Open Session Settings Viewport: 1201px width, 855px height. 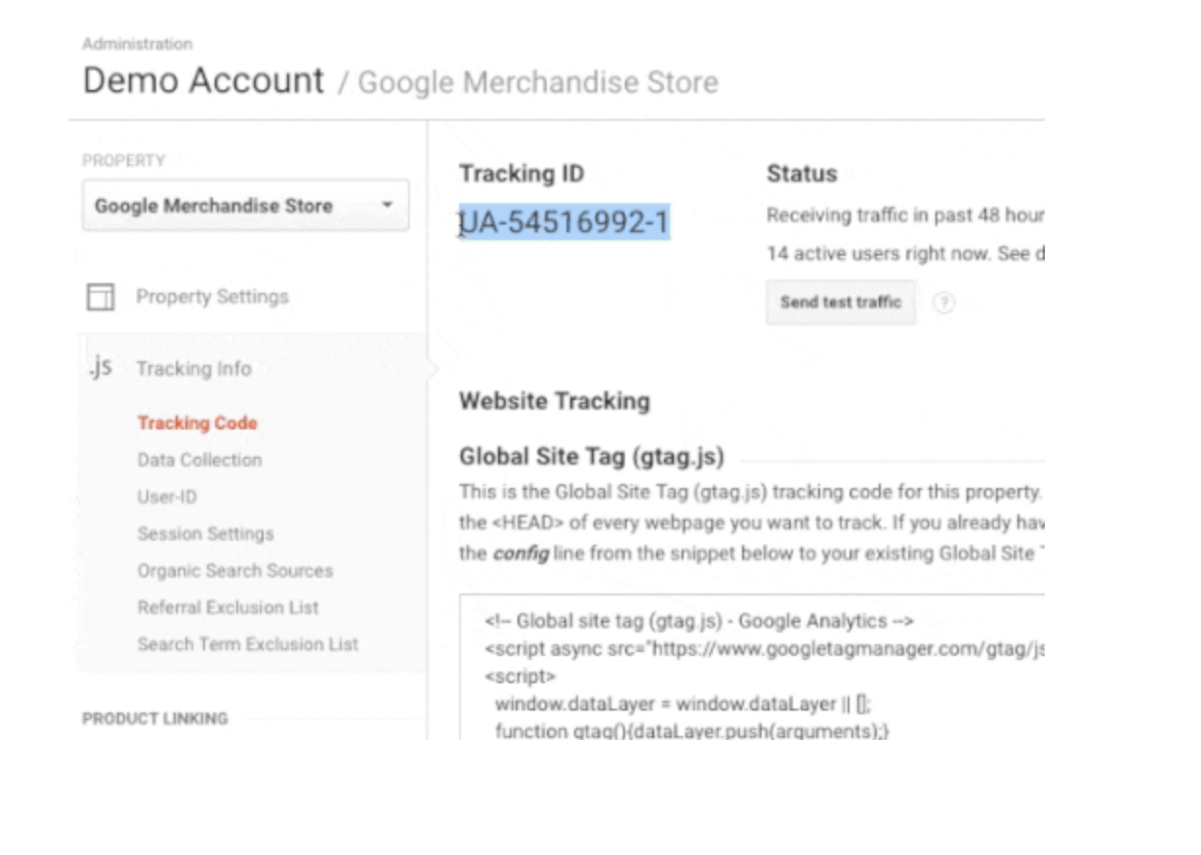coord(205,534)
